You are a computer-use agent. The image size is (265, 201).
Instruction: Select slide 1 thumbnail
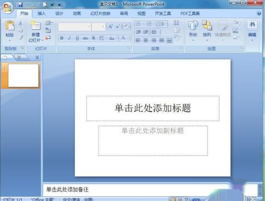[23, 75]
